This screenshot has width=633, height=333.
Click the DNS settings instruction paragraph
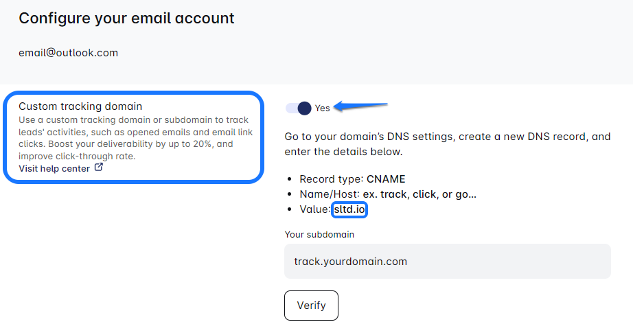[447, 143]
